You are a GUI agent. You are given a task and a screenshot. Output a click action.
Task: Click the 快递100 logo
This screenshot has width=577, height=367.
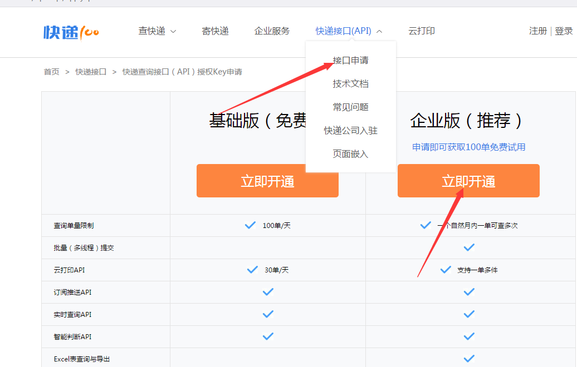tap(71, 32)
